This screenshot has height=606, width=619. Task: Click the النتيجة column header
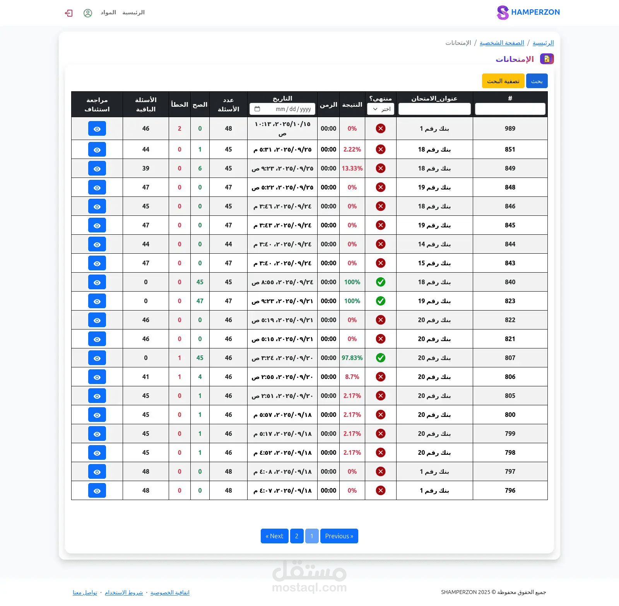[352, 104]
